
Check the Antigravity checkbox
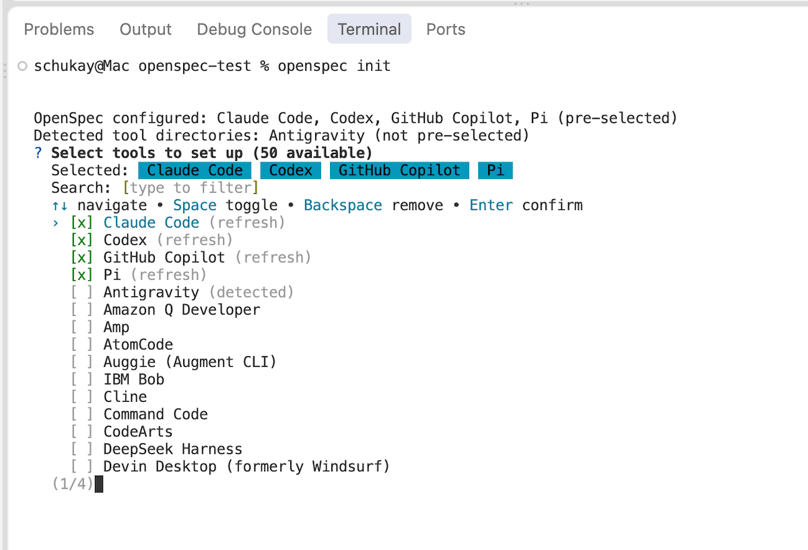pos(82,293)
